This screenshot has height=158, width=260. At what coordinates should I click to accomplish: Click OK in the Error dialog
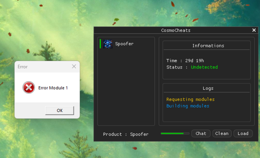[60, 110]
